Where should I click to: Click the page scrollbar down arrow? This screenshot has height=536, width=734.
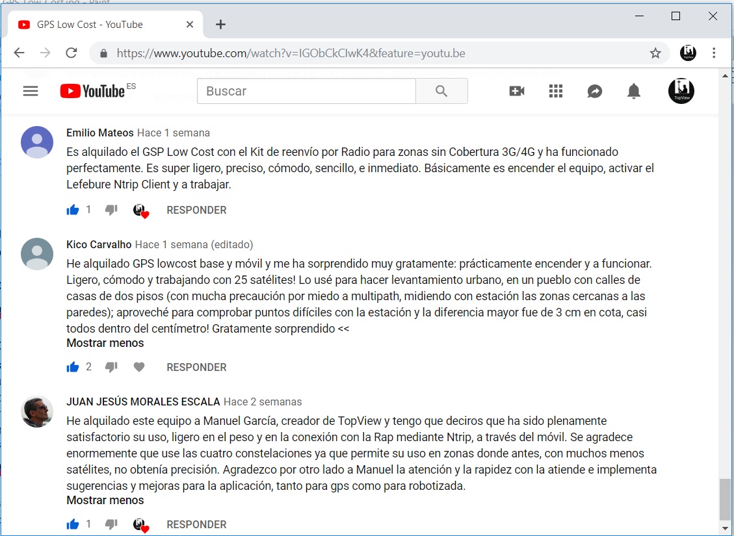coord(725,528)
